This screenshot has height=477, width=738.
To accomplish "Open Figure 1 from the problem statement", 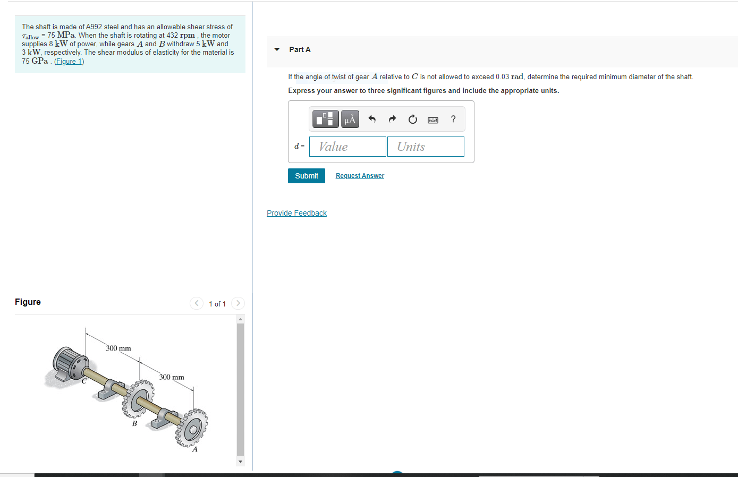I will pos(69,61).
